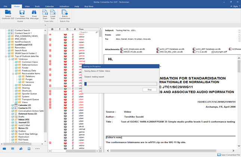Sort by item type column header
The width and height of the screenshot is (241, 157).
click(x=67, y=29)
